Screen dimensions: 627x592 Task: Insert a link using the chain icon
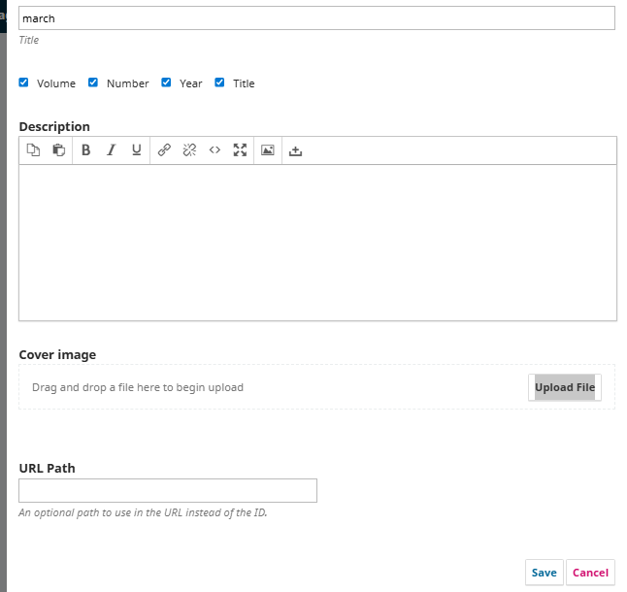(164, 150)
